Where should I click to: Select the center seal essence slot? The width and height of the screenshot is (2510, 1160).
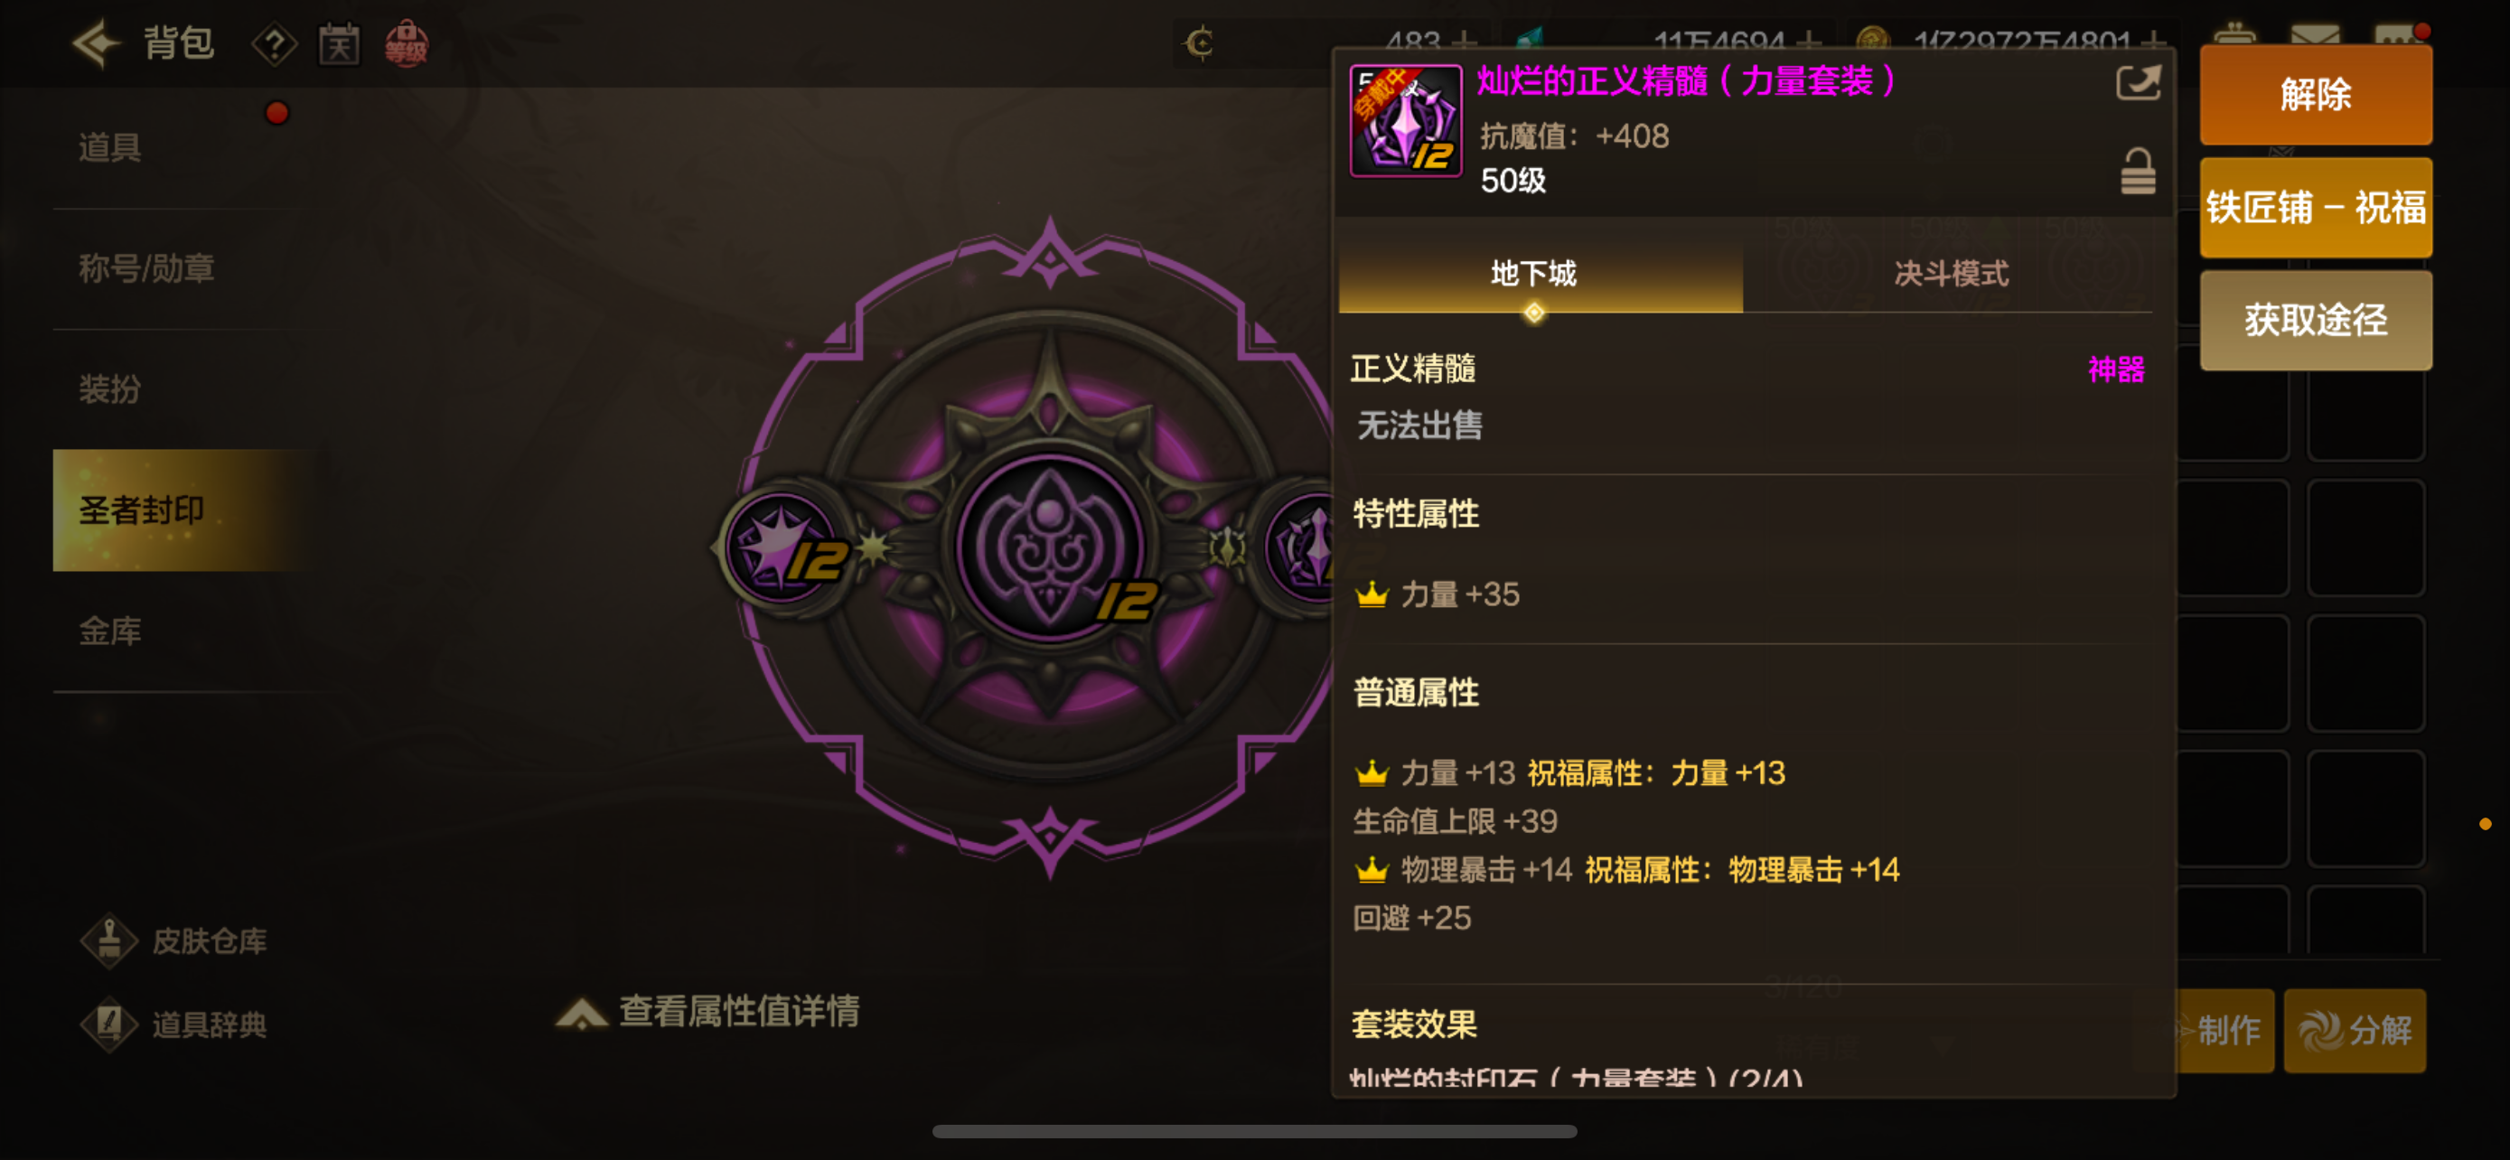pos(1049,547)
